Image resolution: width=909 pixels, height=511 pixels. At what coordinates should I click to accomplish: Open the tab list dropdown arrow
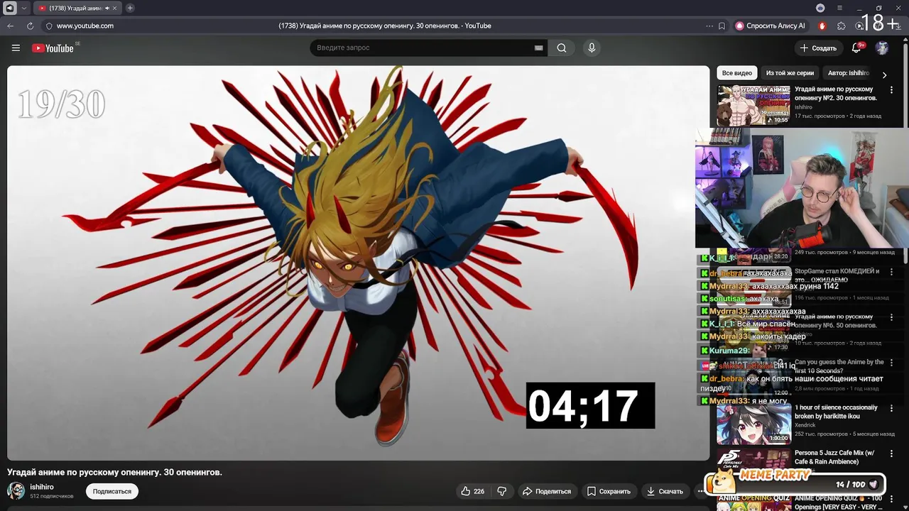pyautogui.click(x=24, y=8)
